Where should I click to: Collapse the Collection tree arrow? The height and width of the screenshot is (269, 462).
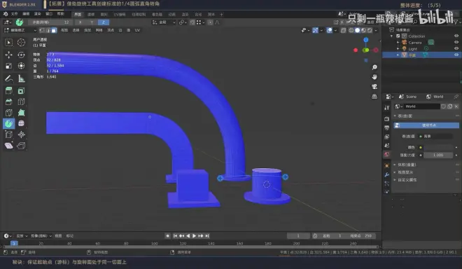tap(391, 36)
